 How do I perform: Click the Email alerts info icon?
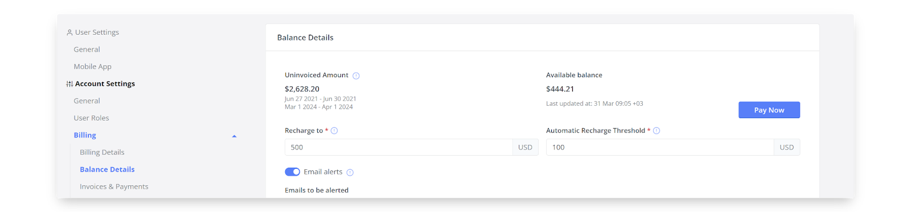350,172
